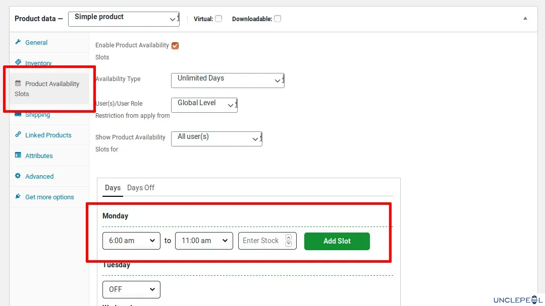
Task: Enable the Virtual checkbox
Action: click(219, 18)
